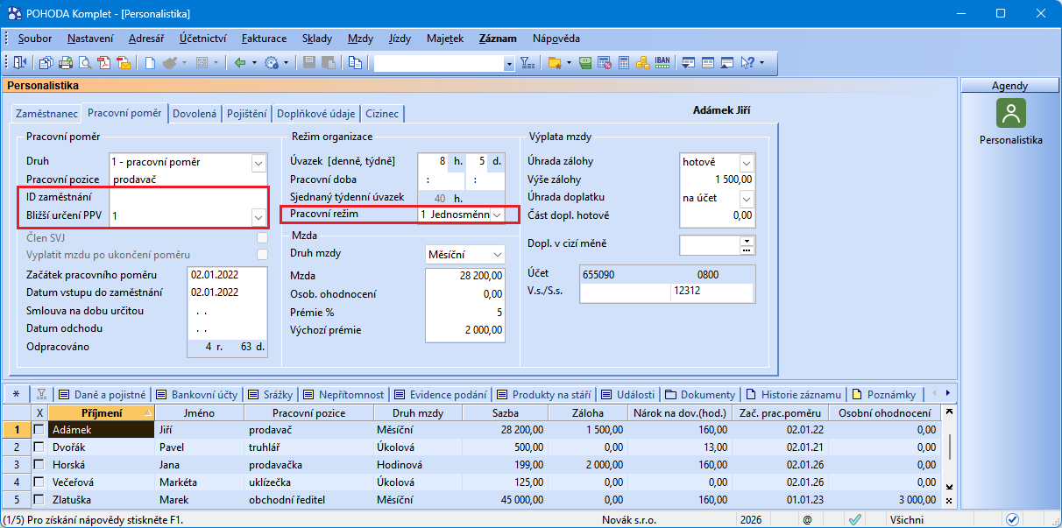Click the printer icon in the toolbar
1062x528 pixels.
point(67,63)
